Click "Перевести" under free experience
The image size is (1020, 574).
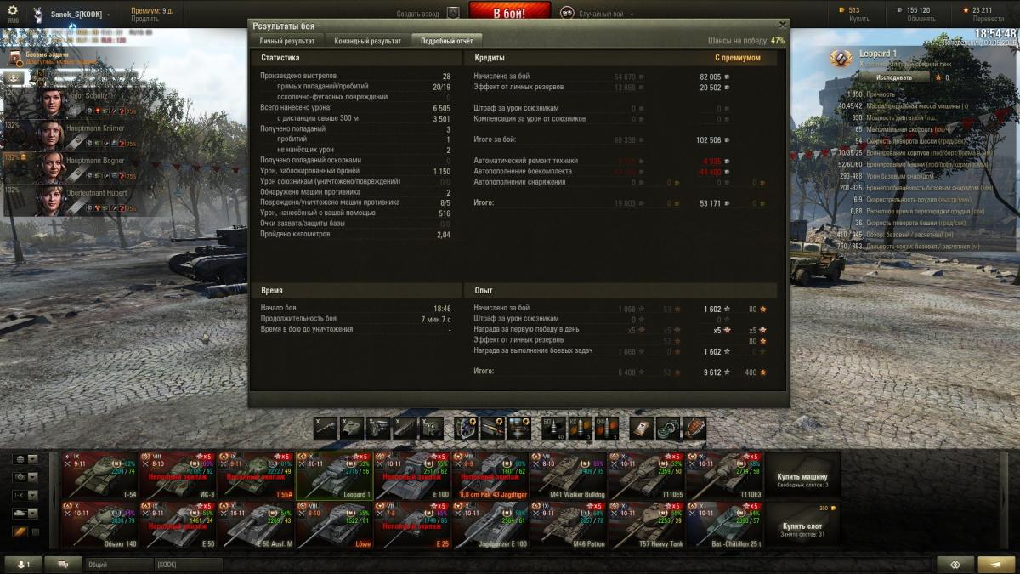point(989,19)
